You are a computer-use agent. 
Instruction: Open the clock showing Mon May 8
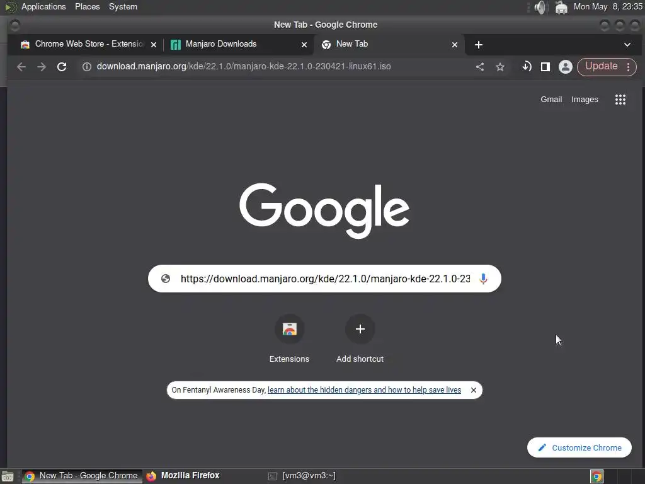coord(608,6)
